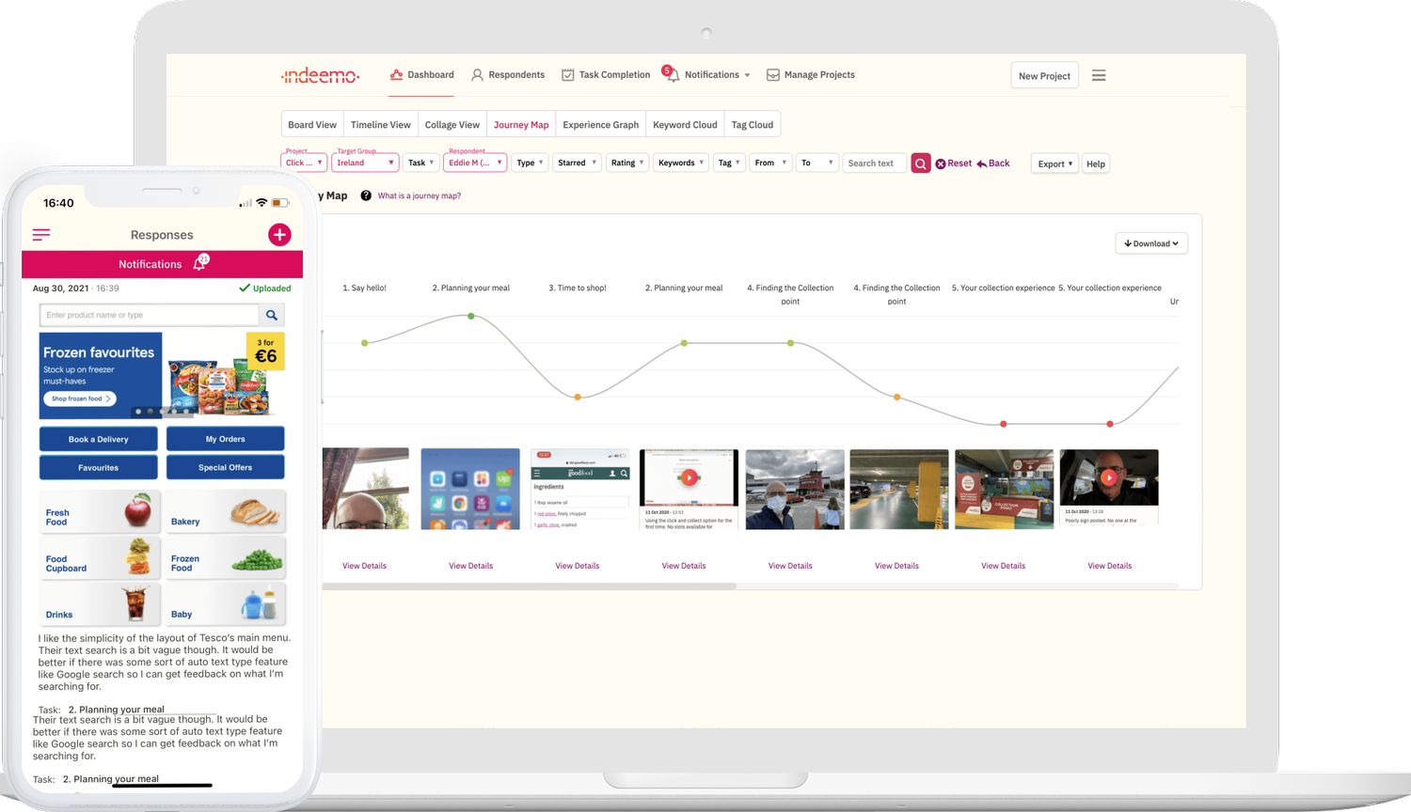Toggle the Type filter

pyautogui.click(x=530, y=162)
